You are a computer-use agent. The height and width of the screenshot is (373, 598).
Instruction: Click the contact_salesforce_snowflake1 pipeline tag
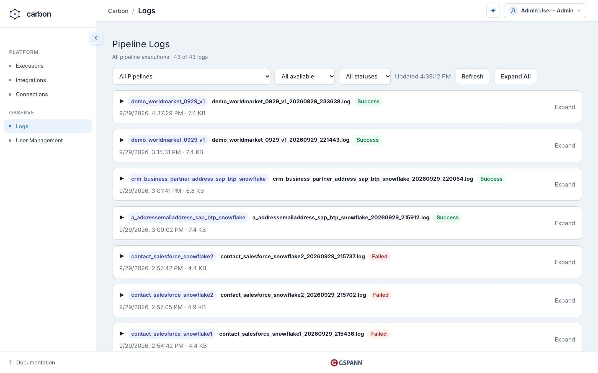click(x=172, y=334)
